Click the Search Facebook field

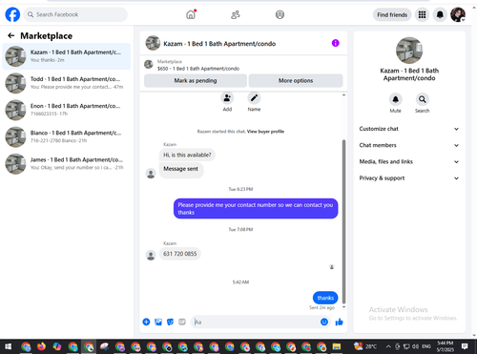75,14
